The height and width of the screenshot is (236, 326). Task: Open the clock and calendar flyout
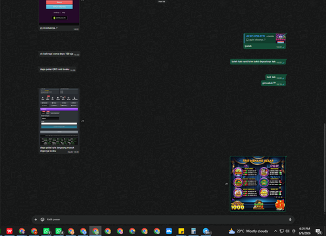click(304, 231)
